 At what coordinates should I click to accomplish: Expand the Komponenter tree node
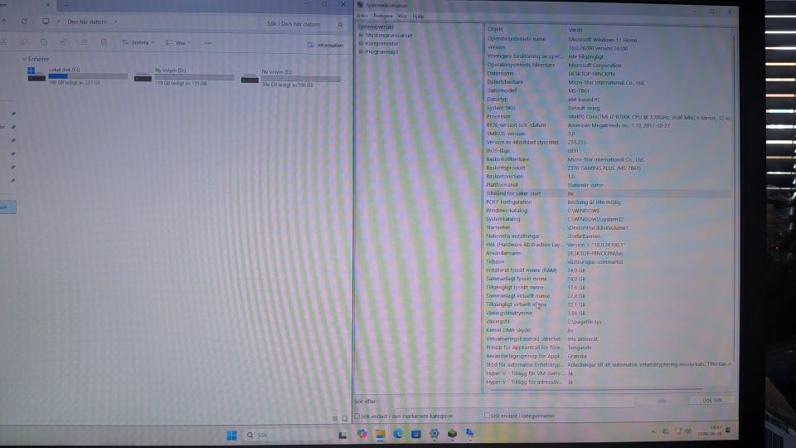[361, 44]
